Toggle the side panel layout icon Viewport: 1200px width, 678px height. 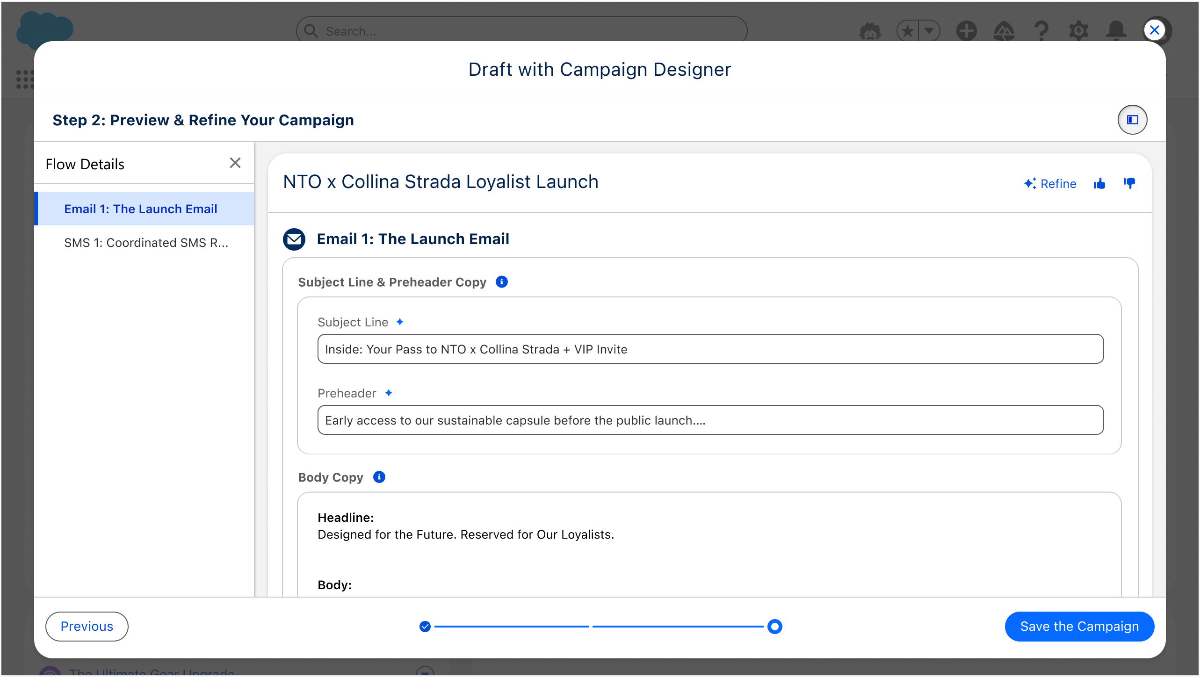point(1132,120)
